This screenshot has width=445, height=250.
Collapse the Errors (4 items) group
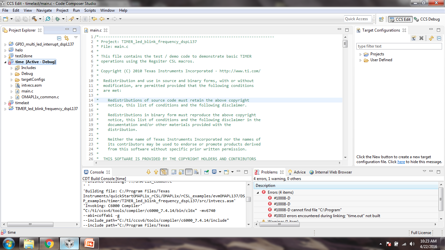258,192
